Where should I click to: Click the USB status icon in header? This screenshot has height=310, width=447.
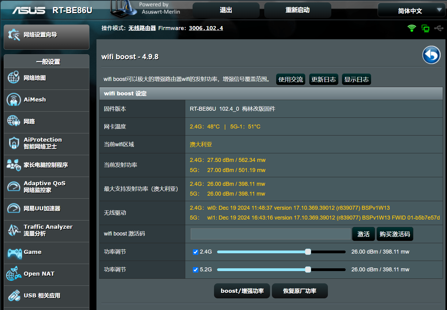click(x=439, y=28)
